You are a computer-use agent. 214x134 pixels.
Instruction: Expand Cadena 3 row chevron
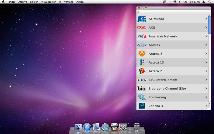206,106
